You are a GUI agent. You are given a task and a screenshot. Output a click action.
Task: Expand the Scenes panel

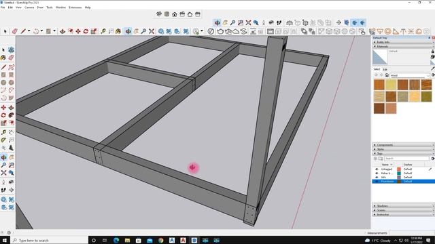[x=403, y=210]
